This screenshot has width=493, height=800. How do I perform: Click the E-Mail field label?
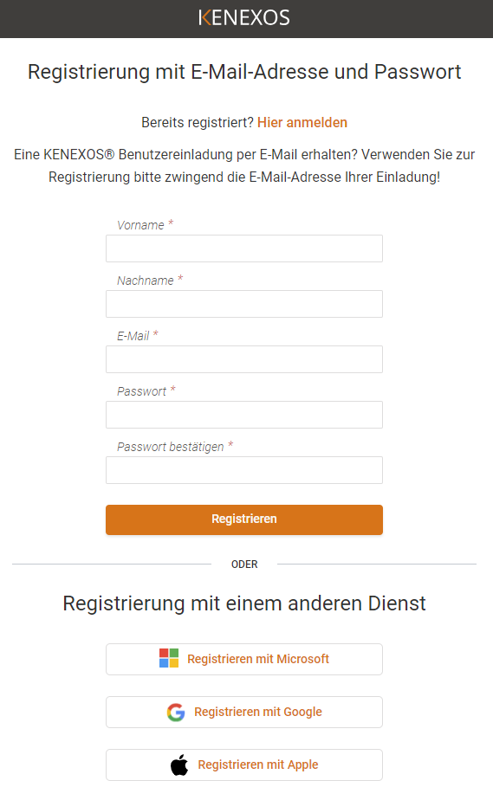point(133,336)
